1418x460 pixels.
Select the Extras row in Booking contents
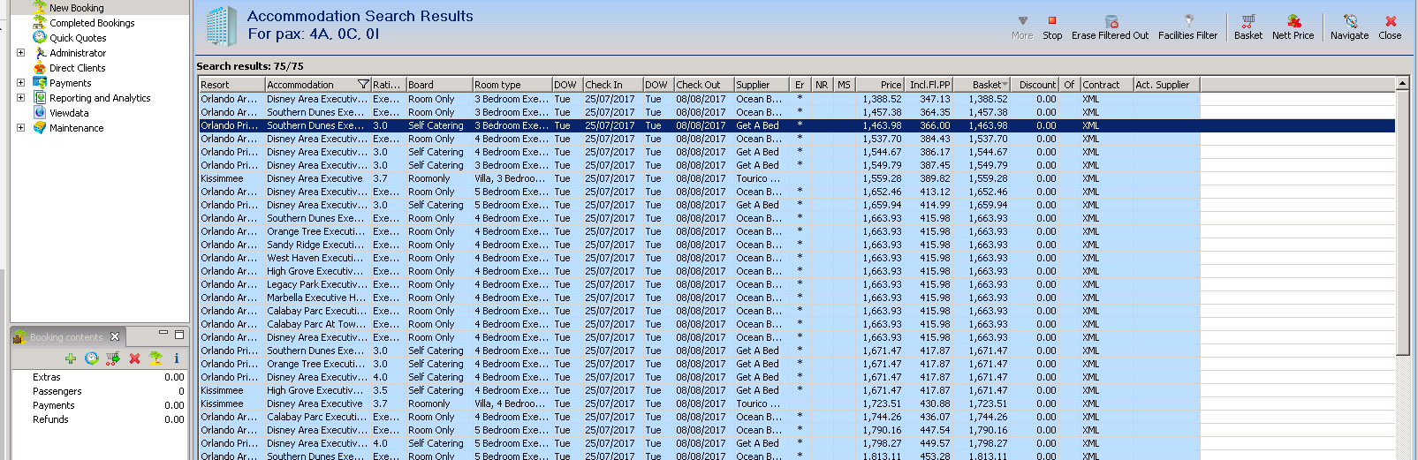click(x=99, y=377)
